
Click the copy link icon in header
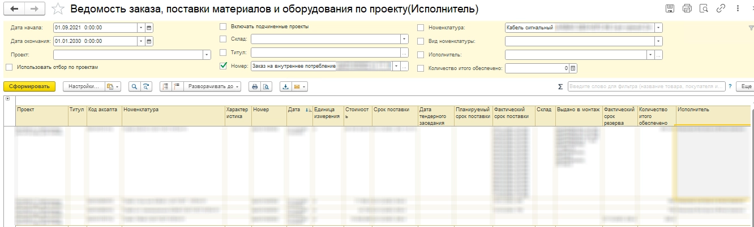pos(721,8)
